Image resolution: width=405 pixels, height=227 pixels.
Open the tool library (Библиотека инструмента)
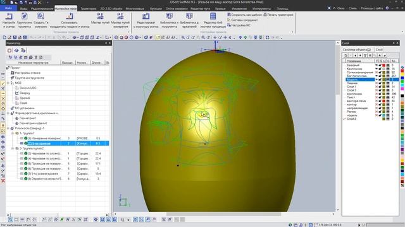(x=169, y=20)
